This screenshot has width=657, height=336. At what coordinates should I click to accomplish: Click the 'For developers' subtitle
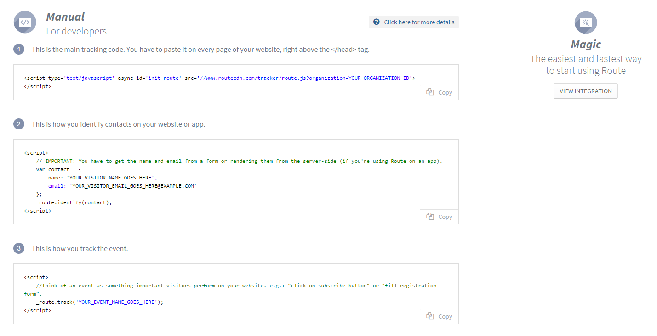76,31
